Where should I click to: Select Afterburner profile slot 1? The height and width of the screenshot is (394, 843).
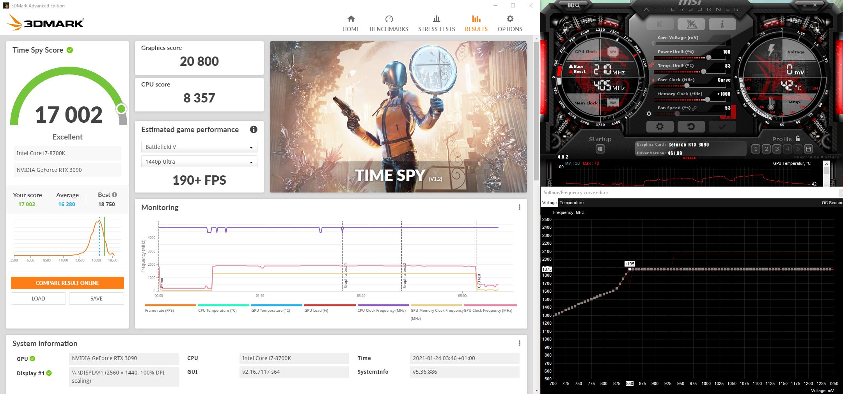(756, 149)
